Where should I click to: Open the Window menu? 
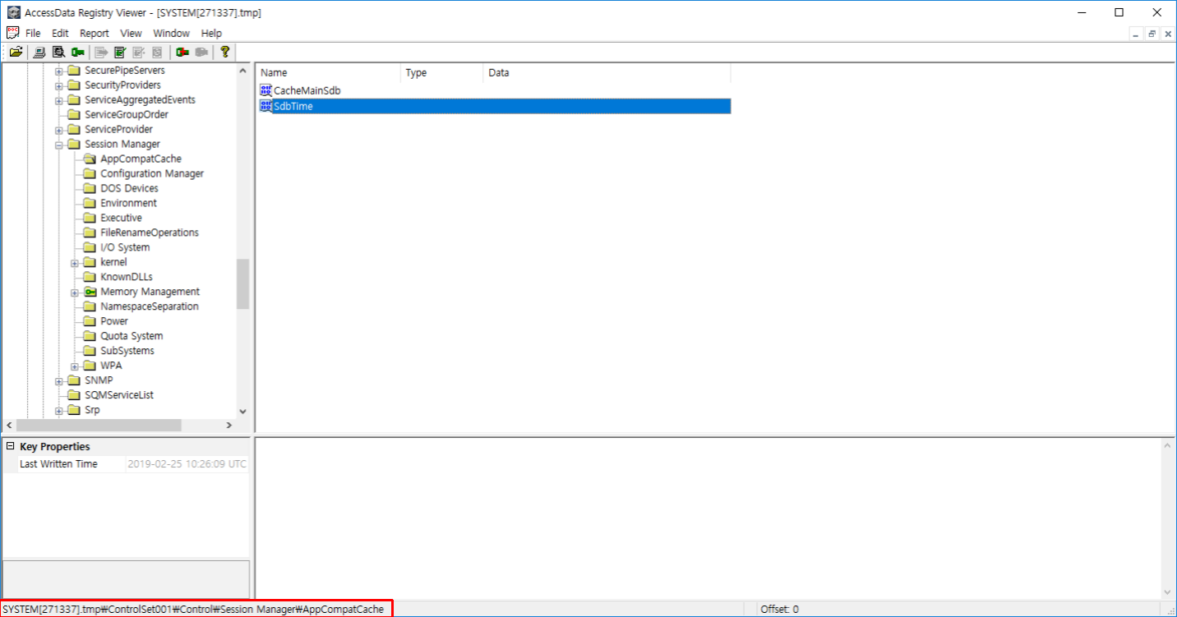[x=171, y=33]
